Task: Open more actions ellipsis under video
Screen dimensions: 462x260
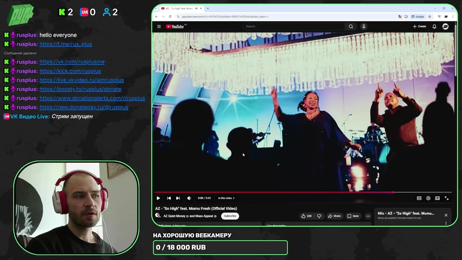Action: (368, 216)
